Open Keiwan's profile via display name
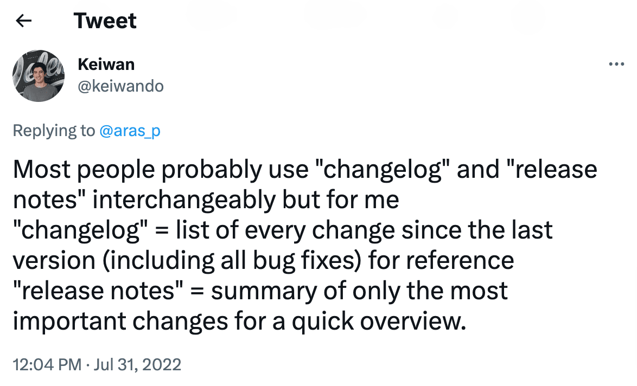637x386 pixels. click(x=106, y=65)
